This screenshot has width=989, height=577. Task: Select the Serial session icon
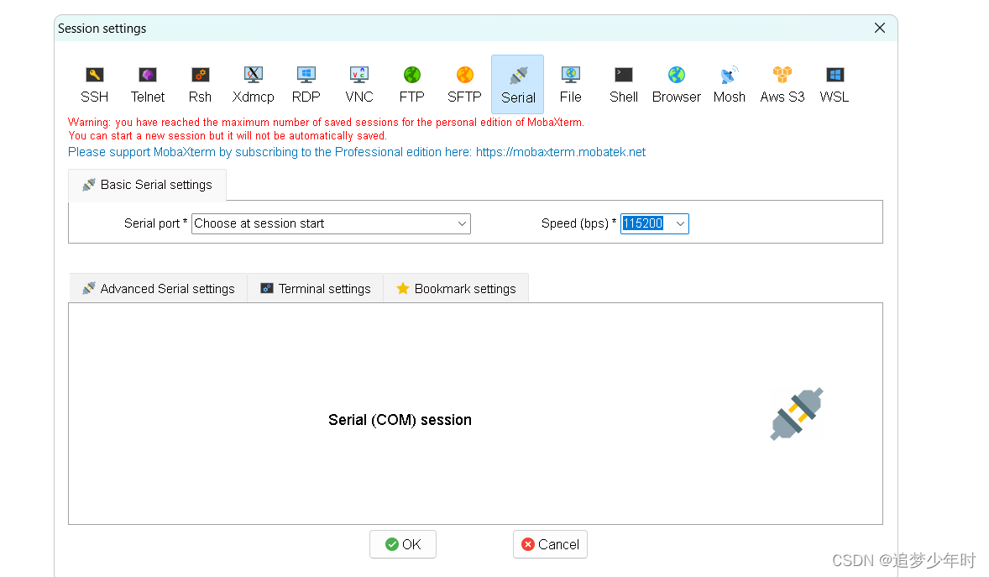click(518, 85)
